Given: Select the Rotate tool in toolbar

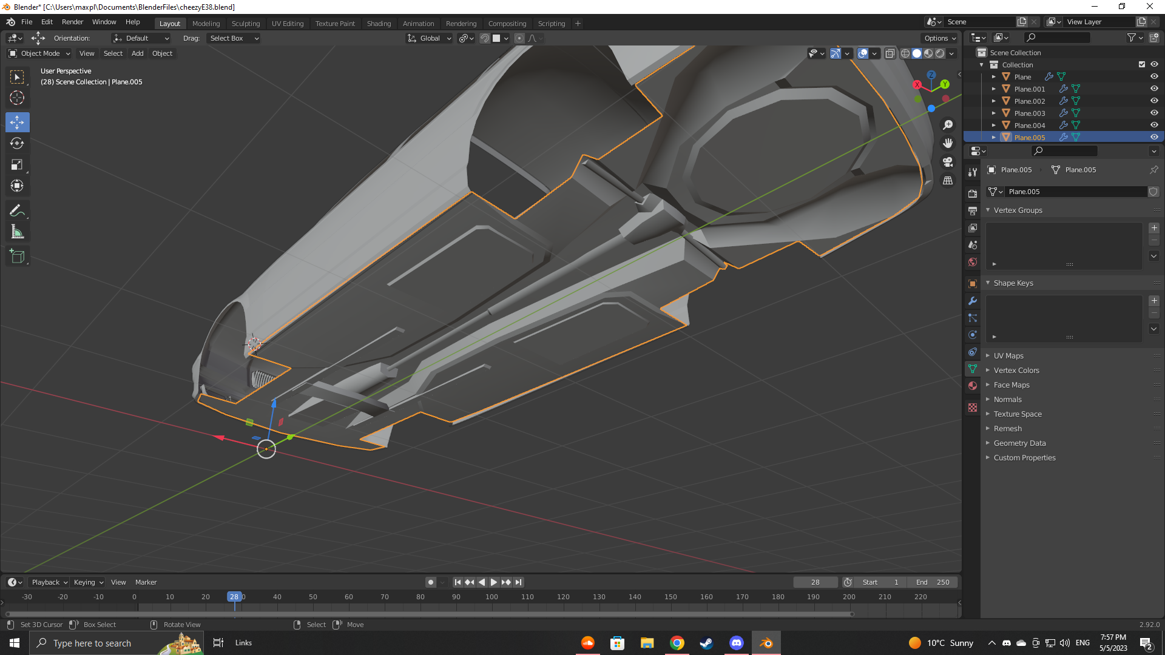Looking at the screenshot, I should click(x=17, y=143).
